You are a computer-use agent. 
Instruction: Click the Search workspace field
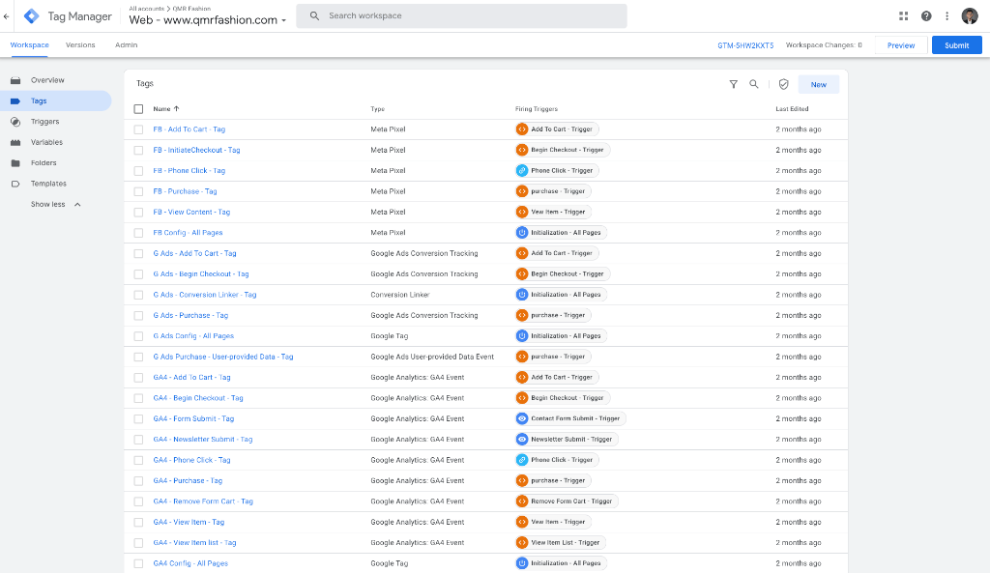[461, 15]
